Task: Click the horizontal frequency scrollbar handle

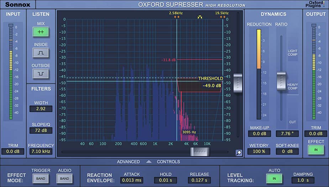Action: click(x=200, y=152)
